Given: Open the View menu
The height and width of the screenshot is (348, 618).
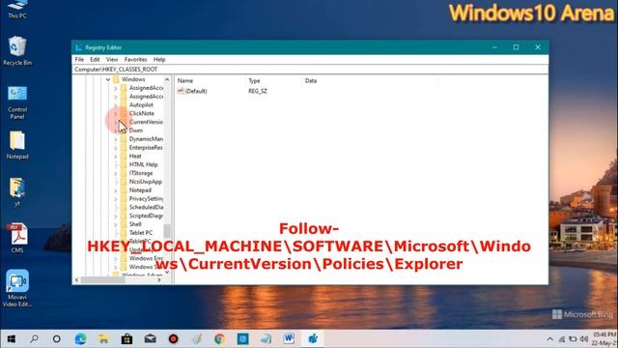Looking at the screenshot, I should point(112,59).
